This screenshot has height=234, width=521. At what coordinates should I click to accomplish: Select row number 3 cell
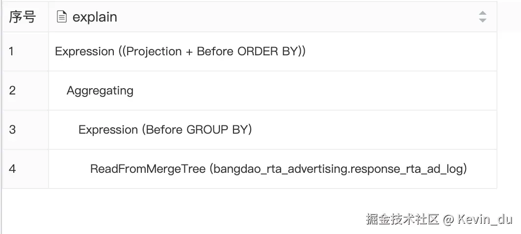tap(12, 130)
